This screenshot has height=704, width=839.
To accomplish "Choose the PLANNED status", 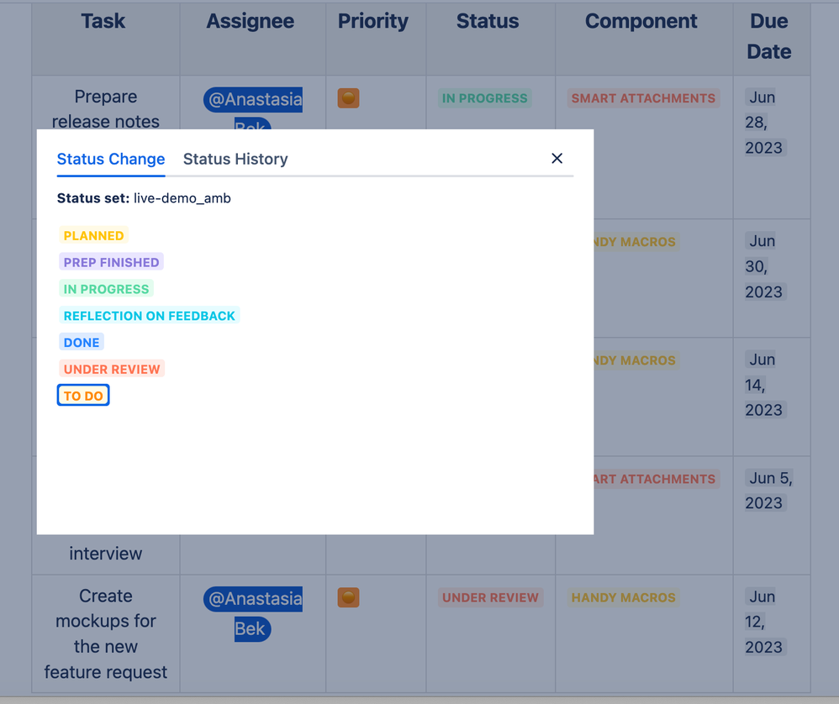I will (93, 235).
